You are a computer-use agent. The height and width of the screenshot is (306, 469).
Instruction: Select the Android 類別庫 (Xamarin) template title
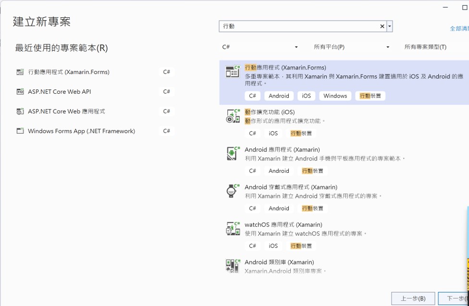tap(279, 262)
